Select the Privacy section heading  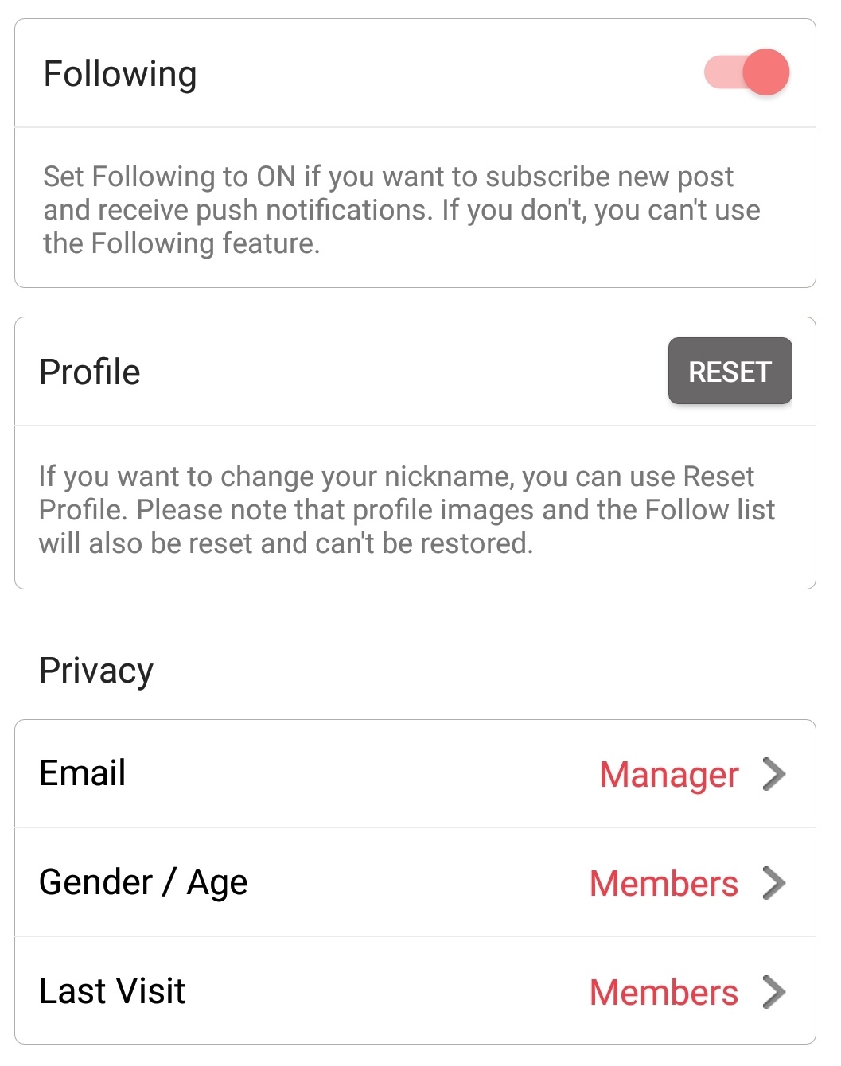click(96, 671)
